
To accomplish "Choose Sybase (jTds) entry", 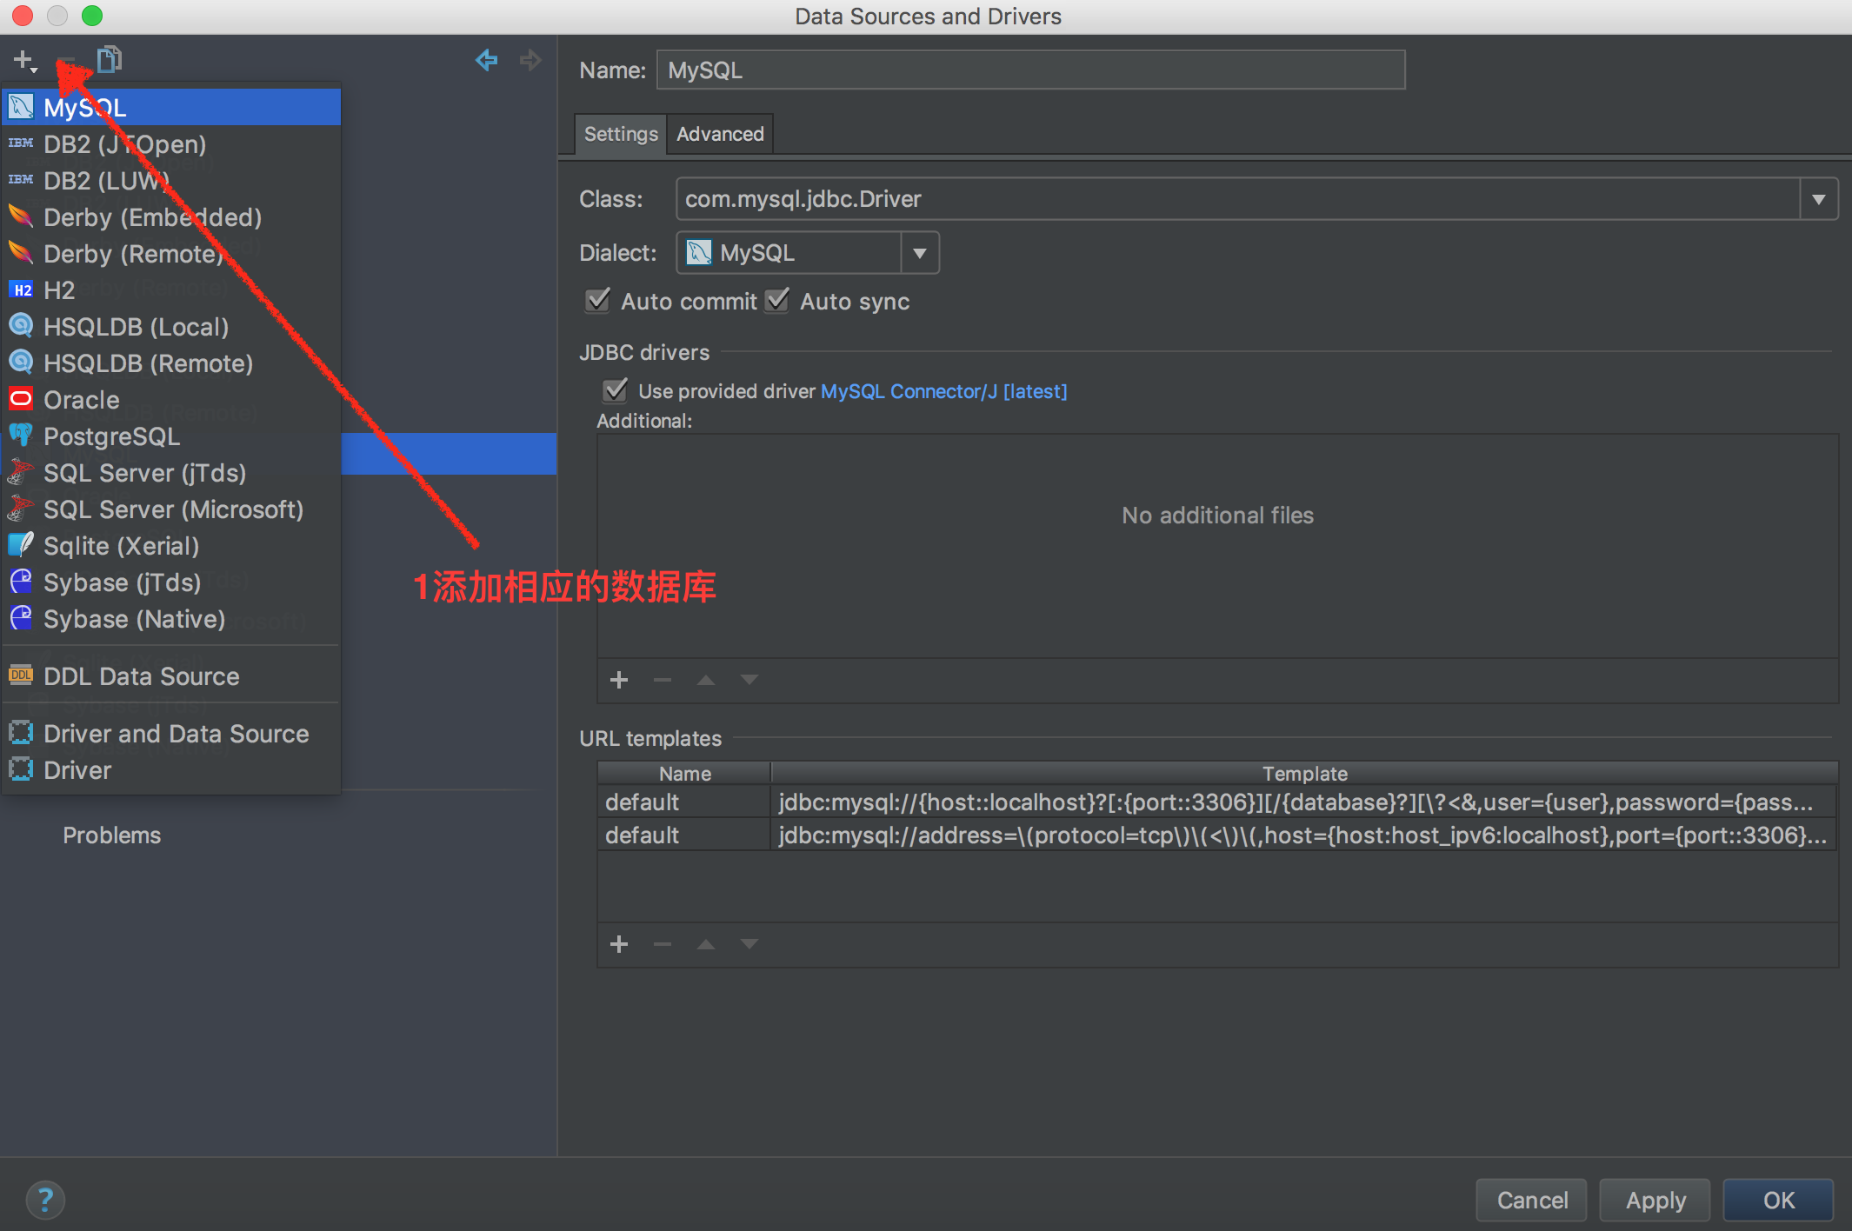I will pyautogui.click(x=171, y=582).
